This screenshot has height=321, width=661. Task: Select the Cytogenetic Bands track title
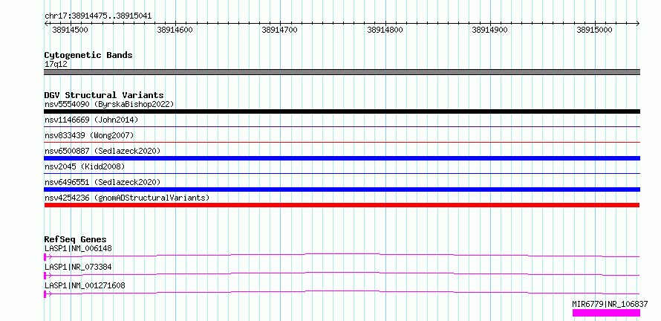coord(88,55)
